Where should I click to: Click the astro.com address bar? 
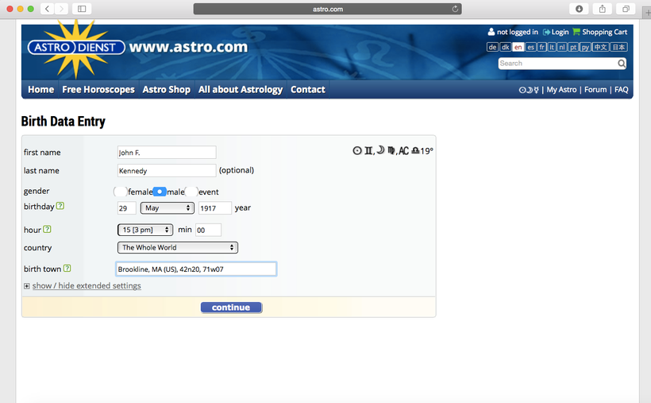point(328,9)
